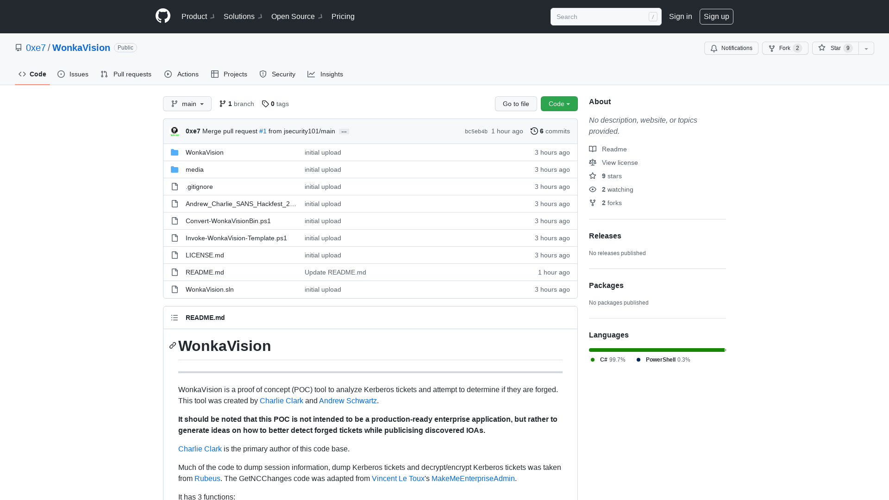Click the fork icon beside 2 forks
This screenshot has height=500, width=889.
pos(593,203)
